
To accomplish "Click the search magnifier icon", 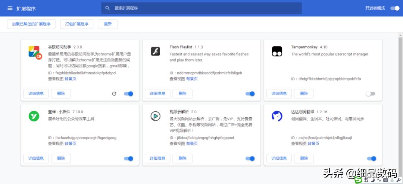I will pyautogui.click(x=108, y=8).
